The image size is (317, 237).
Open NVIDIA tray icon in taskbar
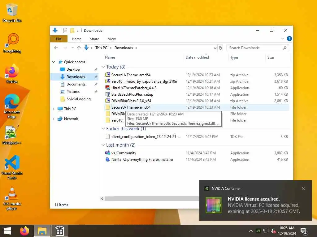[x=258, y=231]
